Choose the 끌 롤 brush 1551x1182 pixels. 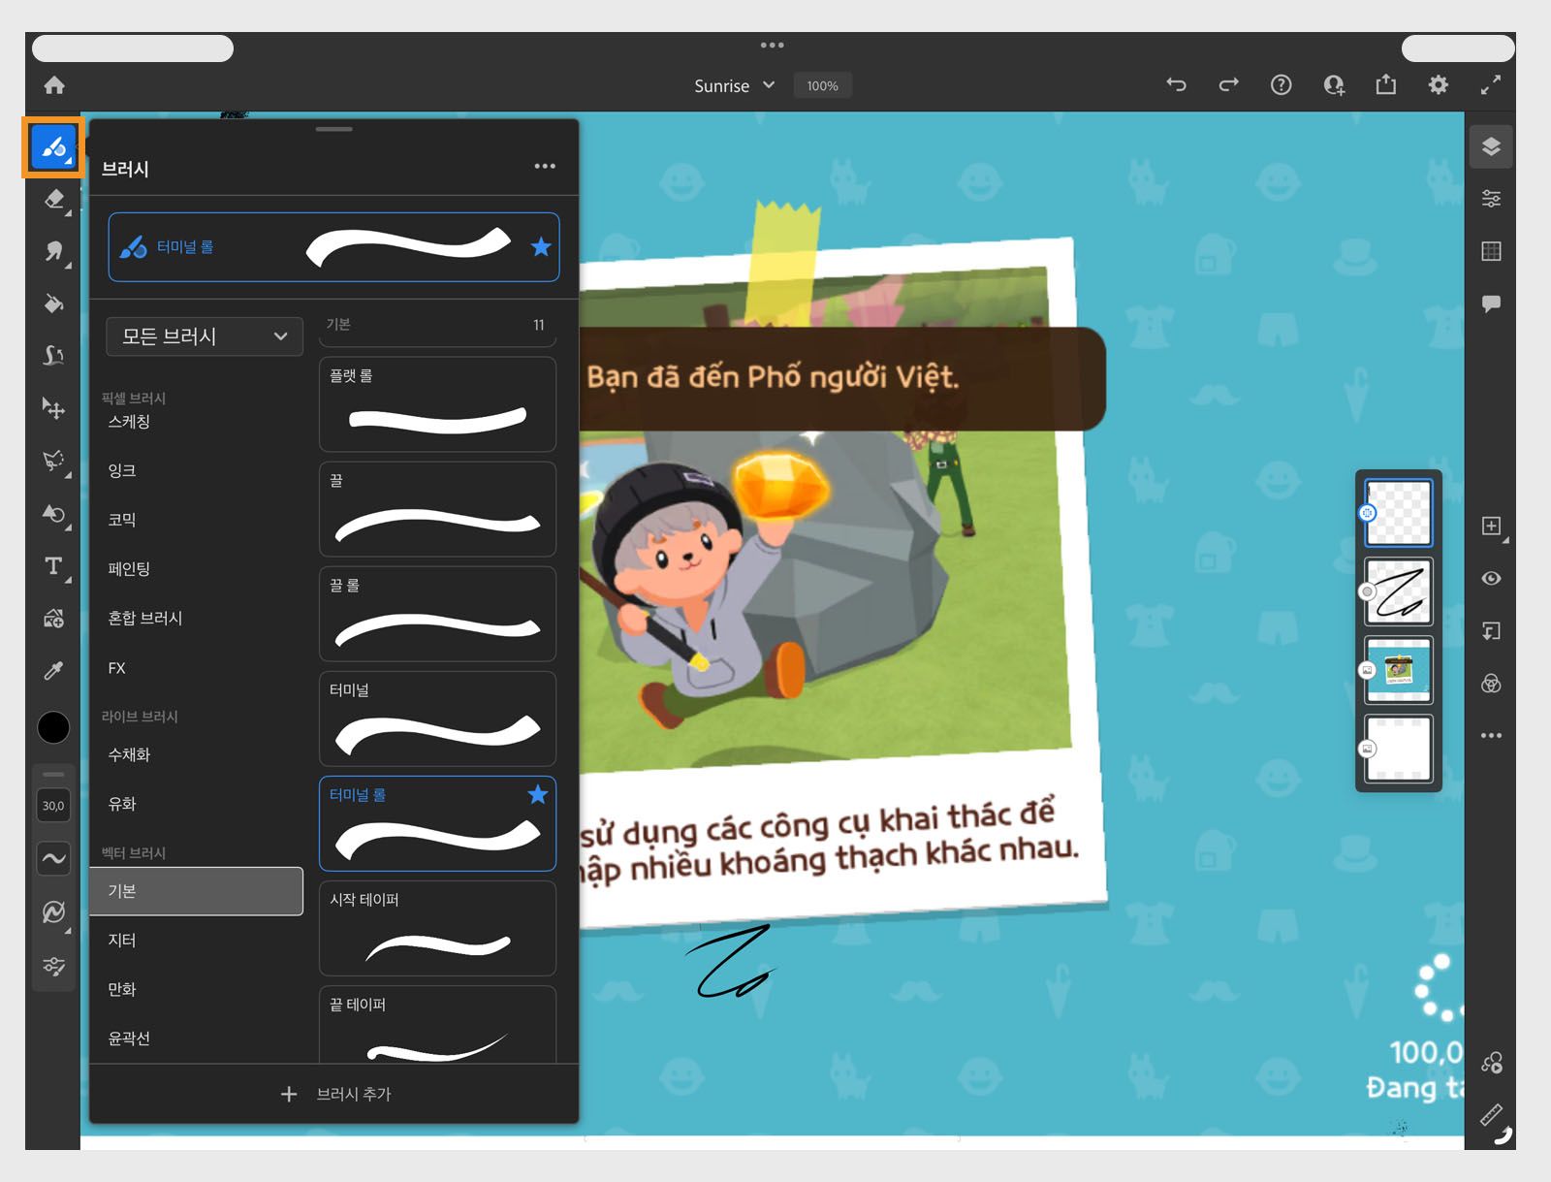pyautogui.click(x=437, y=614)
